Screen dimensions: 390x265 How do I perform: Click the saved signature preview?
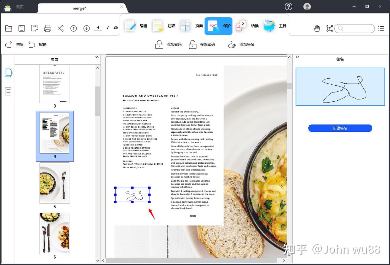click(x=340, y=87)
